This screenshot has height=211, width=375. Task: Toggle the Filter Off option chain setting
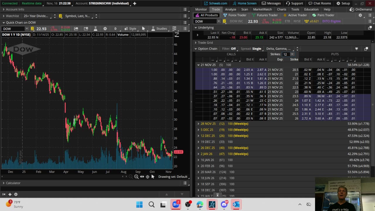(x=229, y=49)
